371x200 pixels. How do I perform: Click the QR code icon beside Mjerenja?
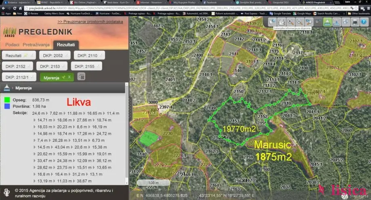[81, 76]
